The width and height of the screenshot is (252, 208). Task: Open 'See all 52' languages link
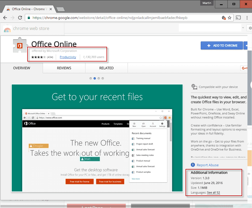(214, 192)
